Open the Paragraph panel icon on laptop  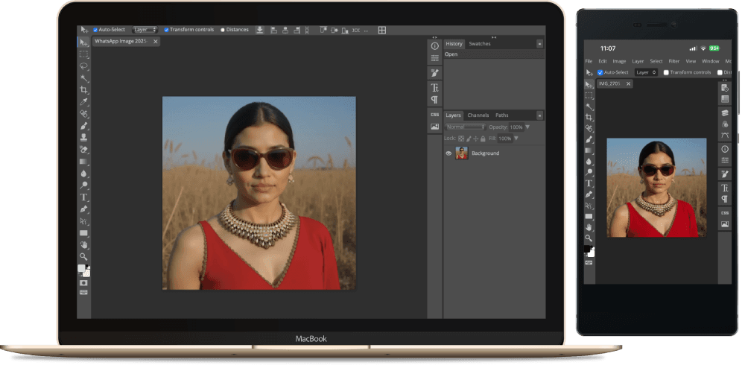[x=434, y=100]
